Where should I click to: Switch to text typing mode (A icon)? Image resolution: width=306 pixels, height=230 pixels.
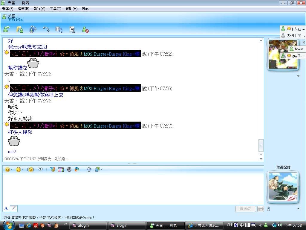(x=6, y=208)
